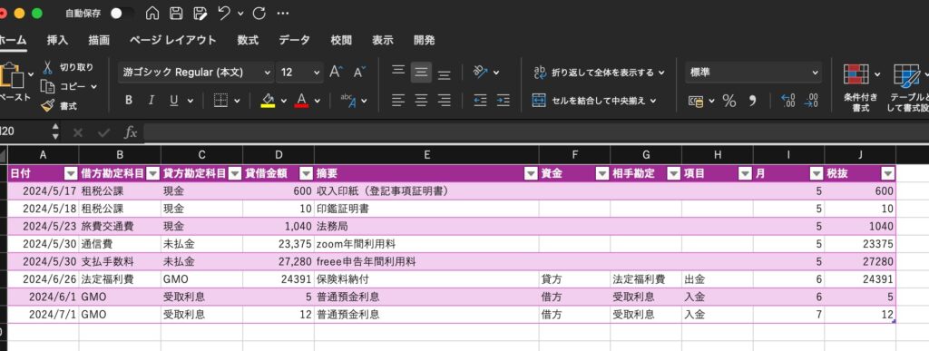Image resolution: width=929 pixels, height=351 pixels.
Task: Increase font size with large A
Action: (336, 73)
